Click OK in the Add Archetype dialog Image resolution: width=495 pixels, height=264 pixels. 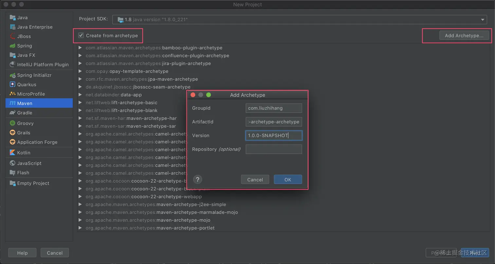(x=288, y=179)
